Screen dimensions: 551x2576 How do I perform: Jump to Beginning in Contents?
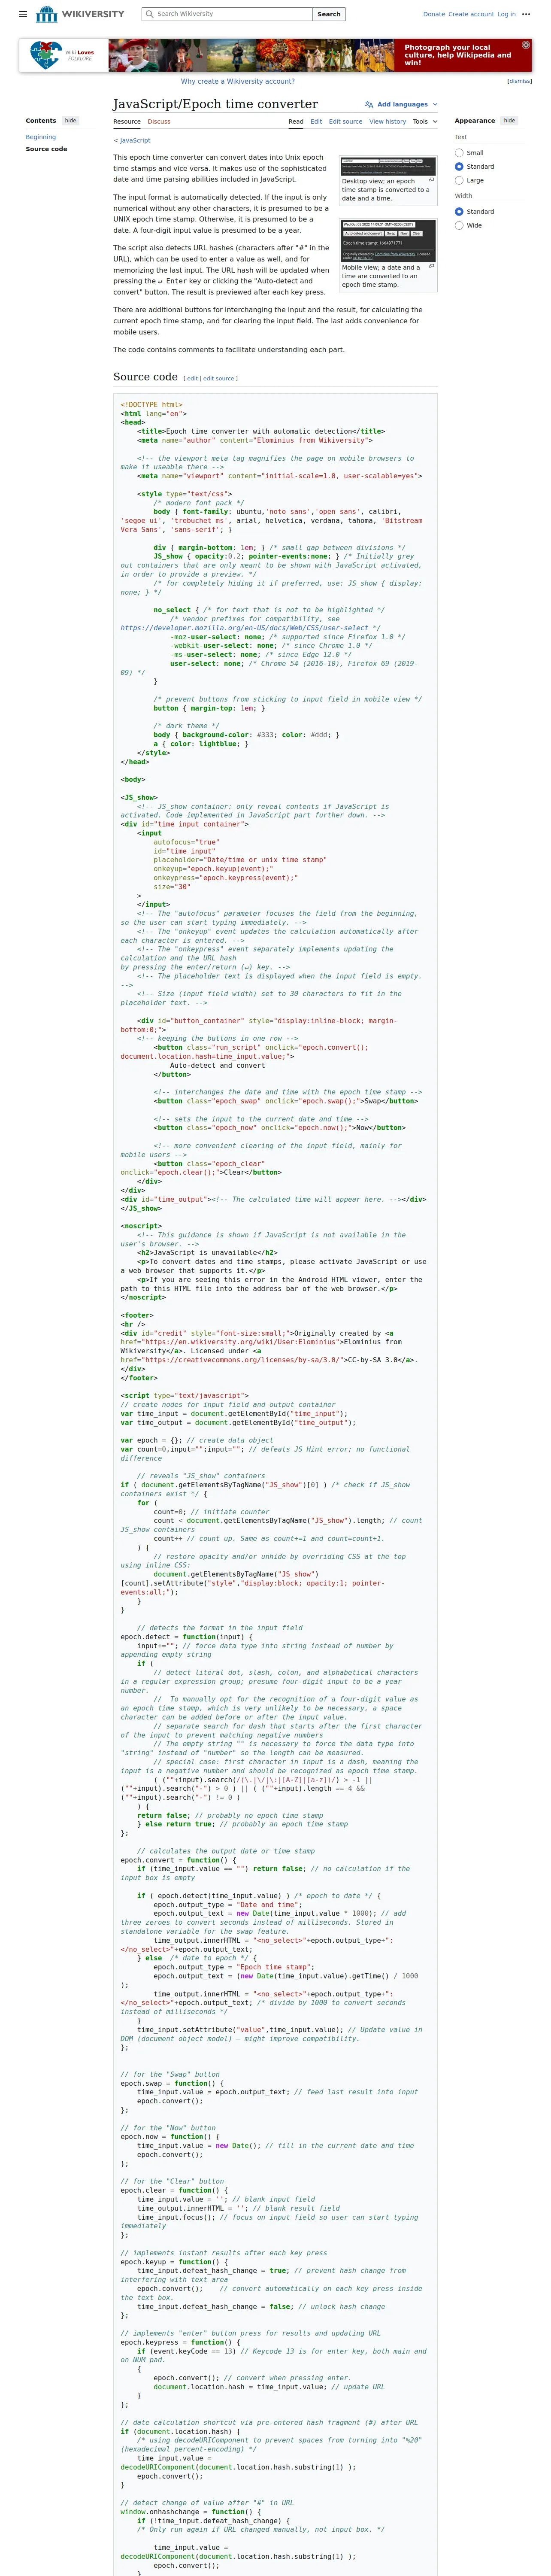tap(41, 137)
